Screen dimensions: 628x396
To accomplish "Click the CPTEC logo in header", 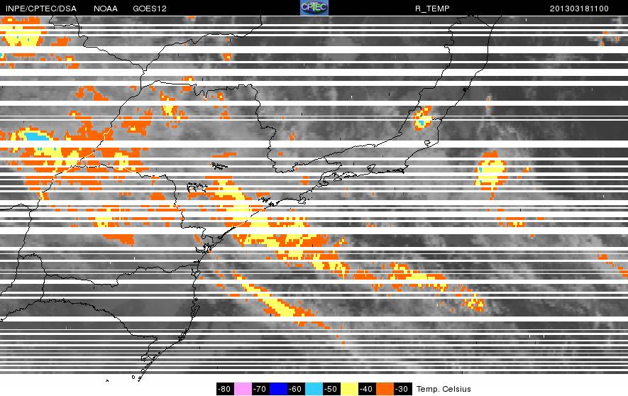I will [x=314, y=8].
